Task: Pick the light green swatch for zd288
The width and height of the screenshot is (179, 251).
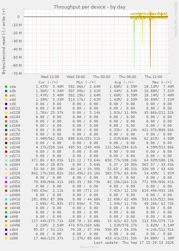Action: pyautogui.click(x=6, y=160)
